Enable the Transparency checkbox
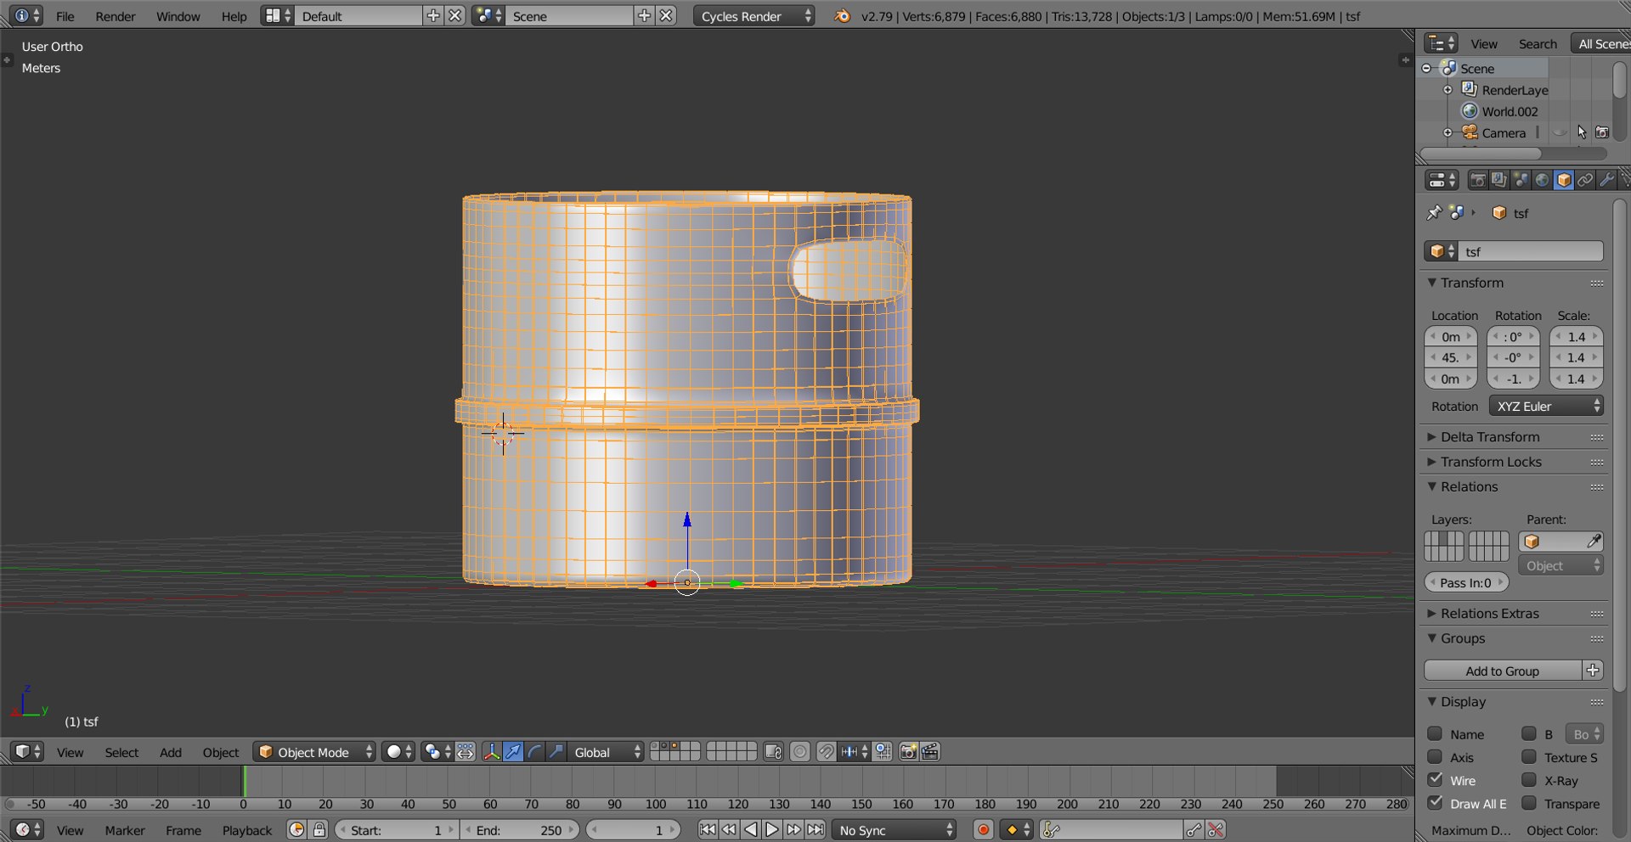 [1529, 802]
